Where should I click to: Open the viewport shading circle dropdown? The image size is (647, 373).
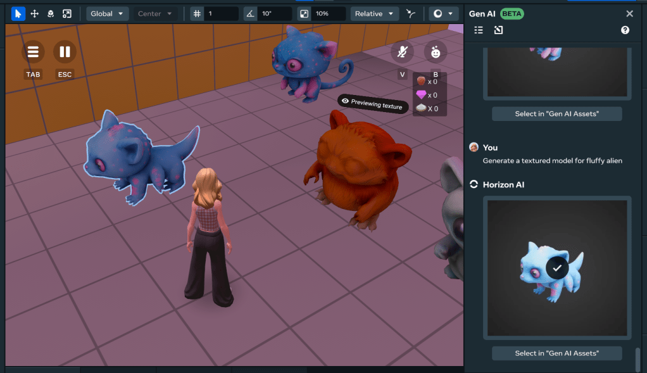point(443,13)
